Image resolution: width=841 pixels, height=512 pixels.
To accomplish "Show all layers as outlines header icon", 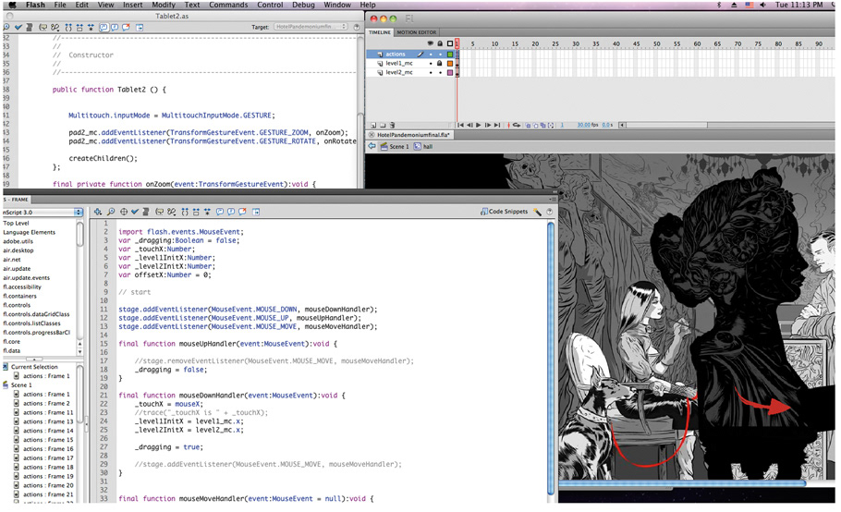I will tap(450, 43).
